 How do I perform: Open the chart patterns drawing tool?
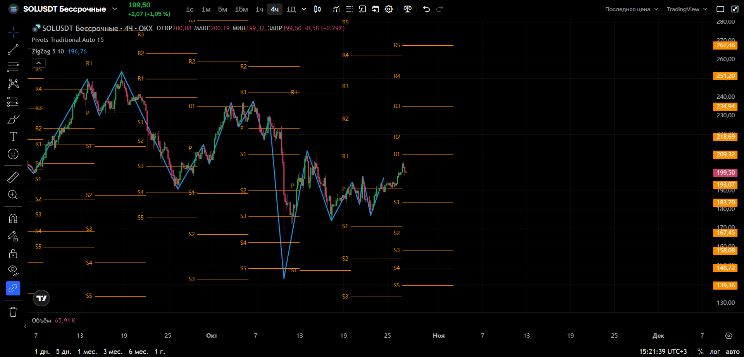[13, 84]
